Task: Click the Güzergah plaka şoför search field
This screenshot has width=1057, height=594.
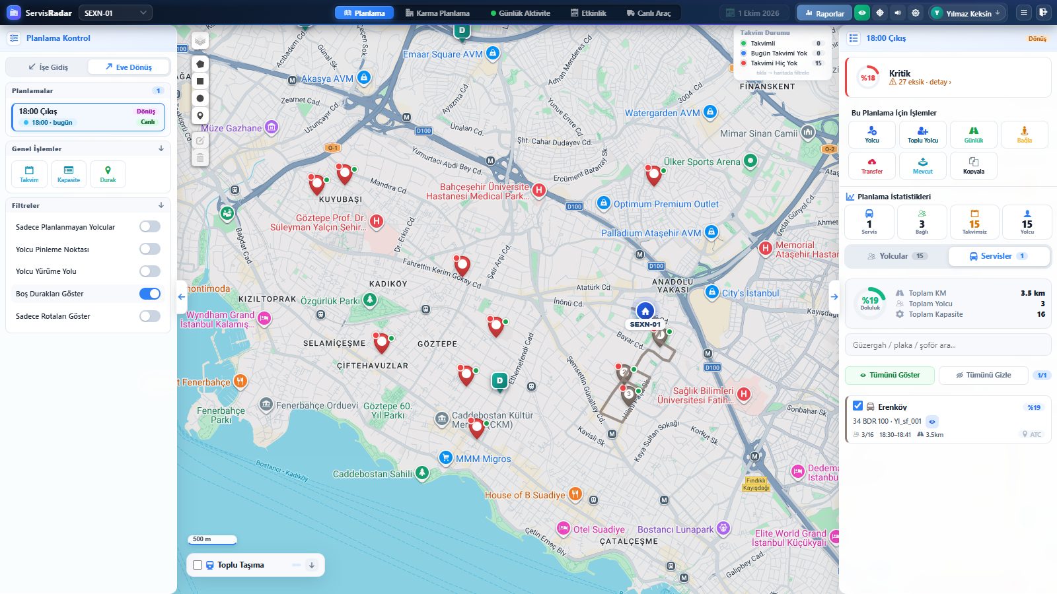Action: pyautogui.click(x=948, y=345)
